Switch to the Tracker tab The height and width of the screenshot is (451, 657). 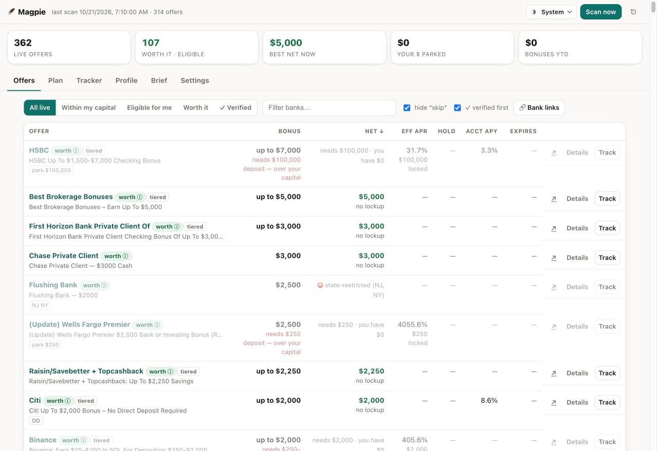[89, 81]
